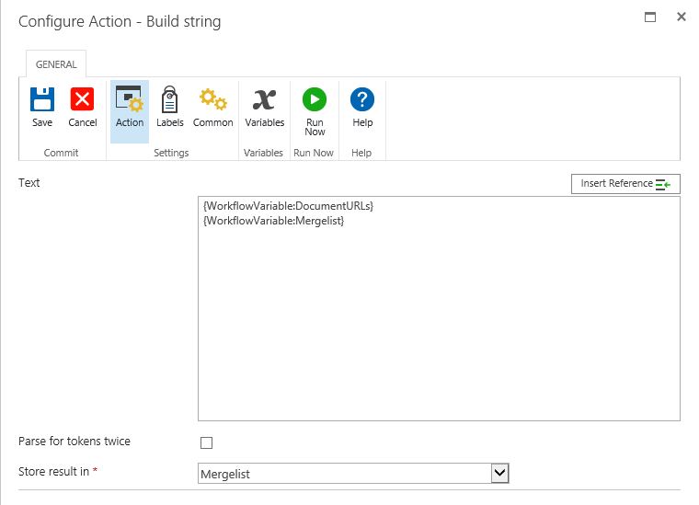Click the WorkflowVariable:Mergelist token text
Screen dimensions: 699x505
[x=273, y=221]
